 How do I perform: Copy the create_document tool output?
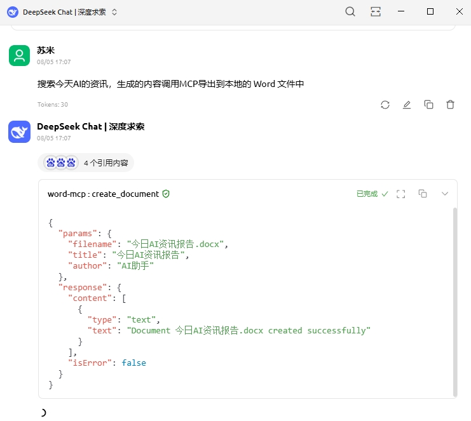(x=423, y=194)
